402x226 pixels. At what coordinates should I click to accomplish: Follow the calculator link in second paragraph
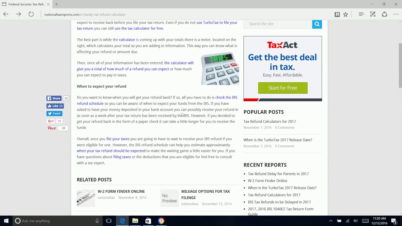click(127, 40)
